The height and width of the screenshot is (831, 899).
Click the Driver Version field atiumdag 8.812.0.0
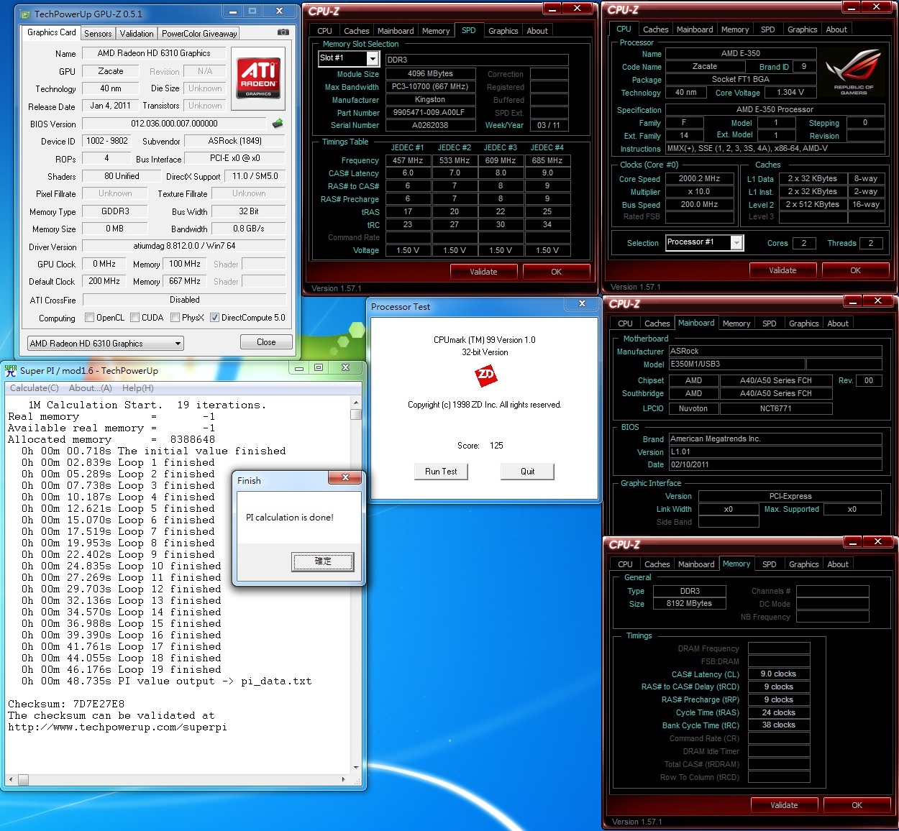[184, 246]
